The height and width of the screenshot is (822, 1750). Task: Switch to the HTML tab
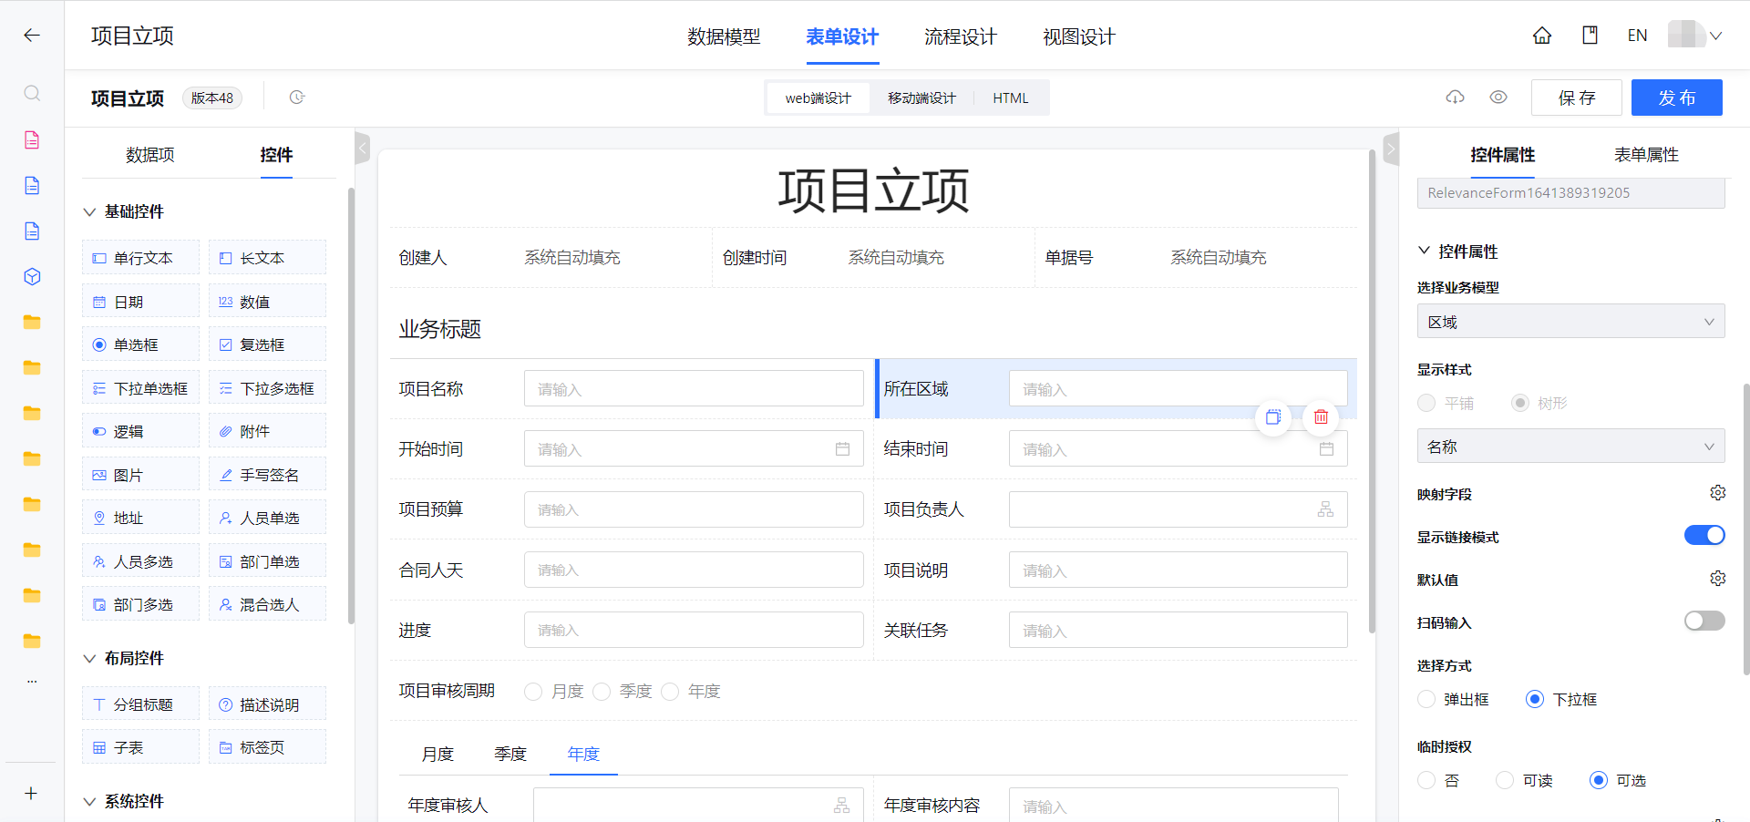(x=1010, y=98)
